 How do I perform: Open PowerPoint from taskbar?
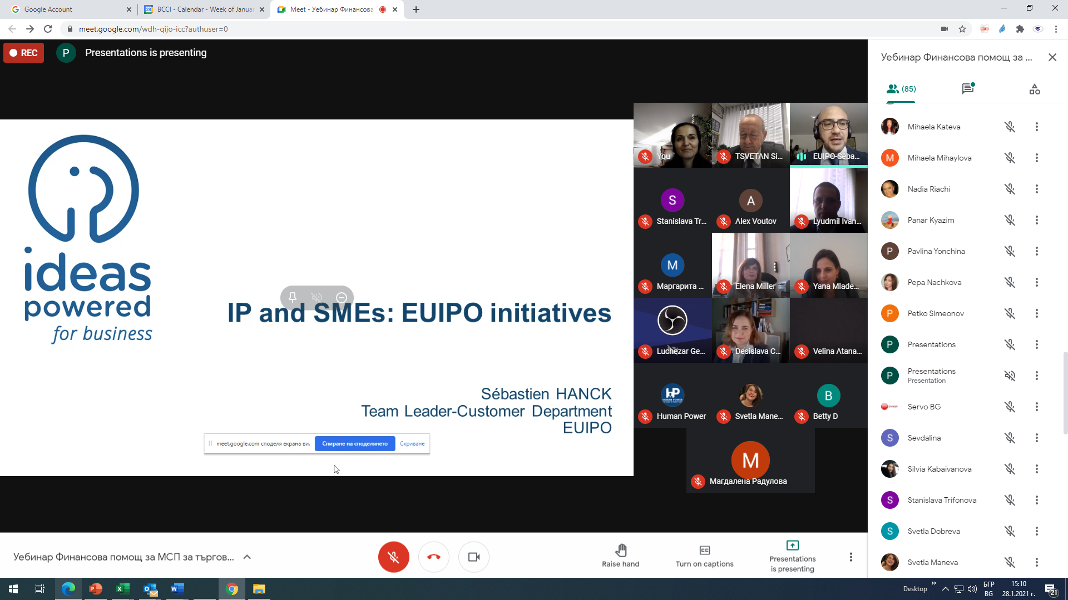pyautogui.click(x=96, y=589)
